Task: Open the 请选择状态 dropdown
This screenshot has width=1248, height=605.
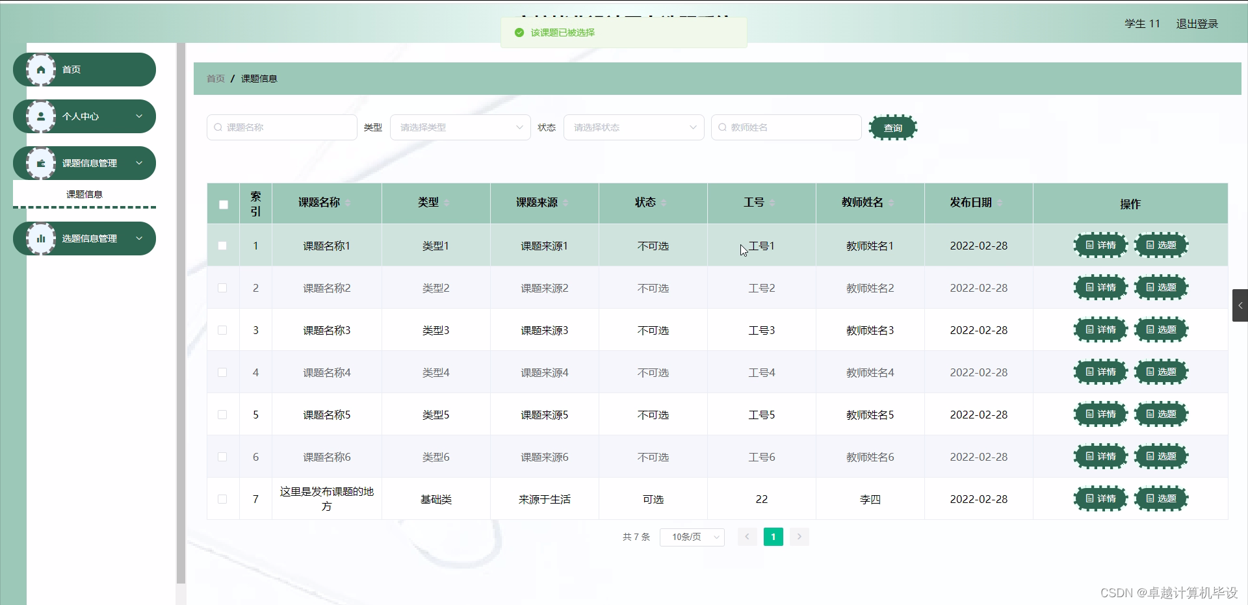Action: [634, 127]
